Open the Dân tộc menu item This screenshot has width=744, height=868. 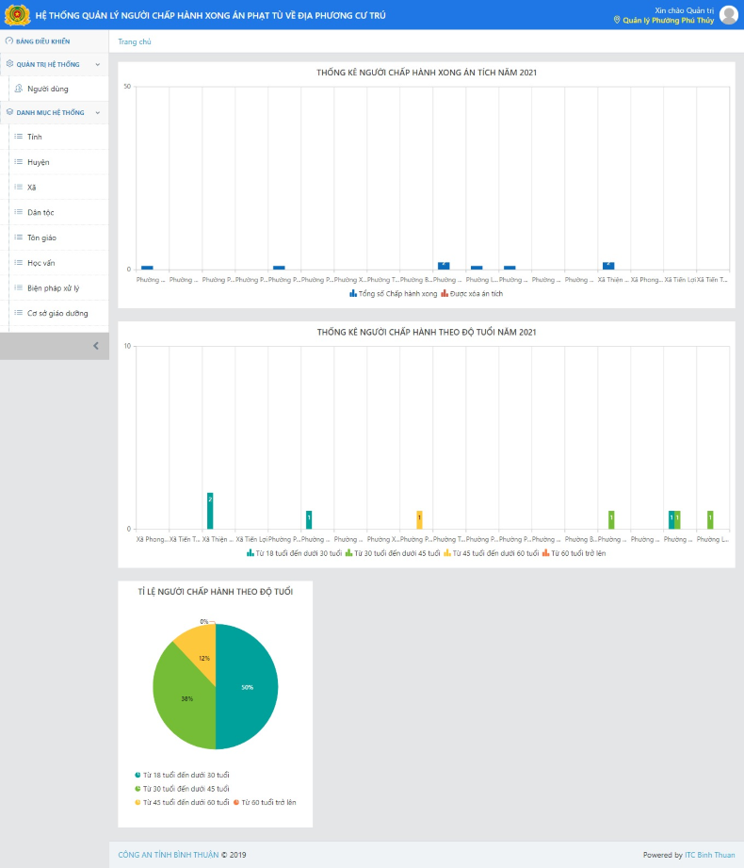click(x=40, y=213)
